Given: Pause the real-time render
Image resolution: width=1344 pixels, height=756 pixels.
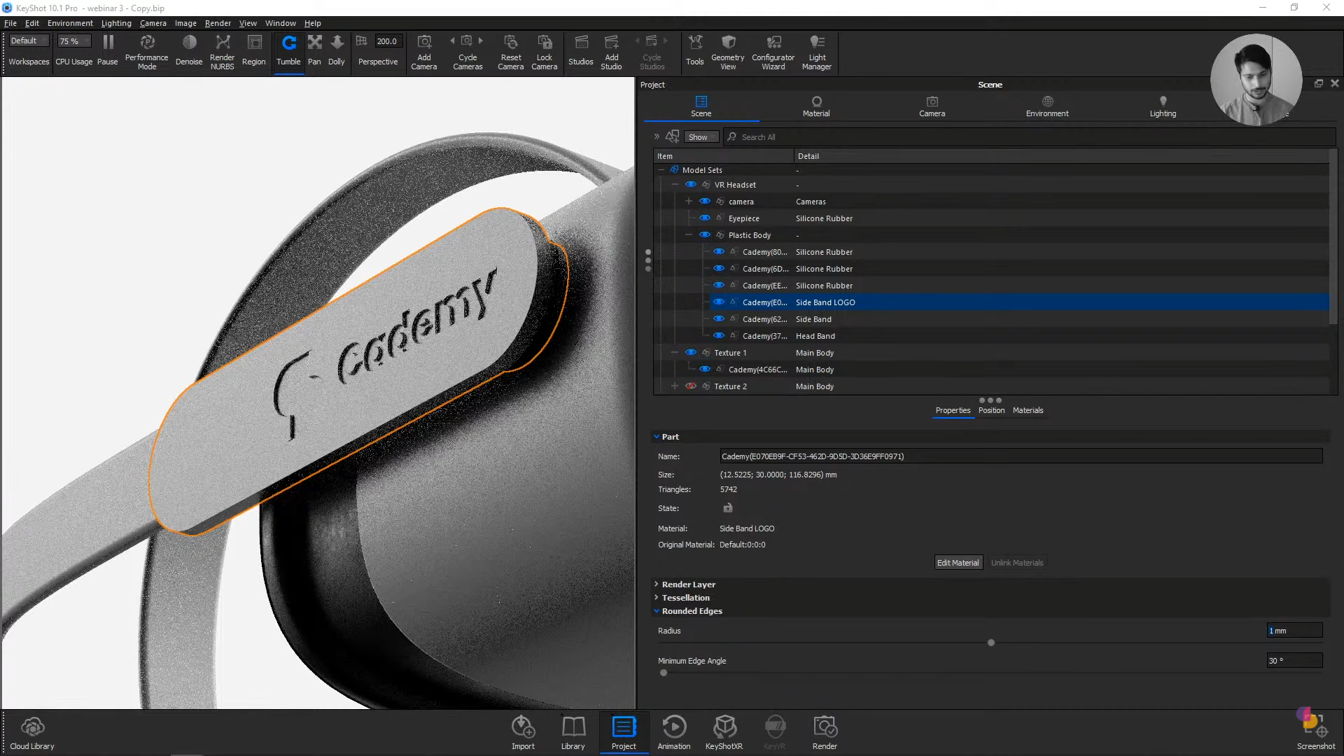Looking at the screenshot, I should tap(107, 50).
